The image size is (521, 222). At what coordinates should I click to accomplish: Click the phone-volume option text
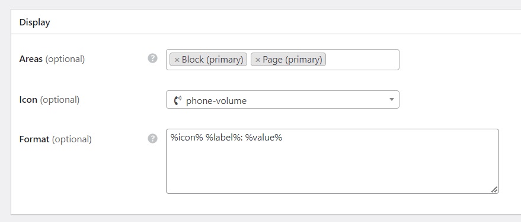pyautogui.click(x=216, y=100)
